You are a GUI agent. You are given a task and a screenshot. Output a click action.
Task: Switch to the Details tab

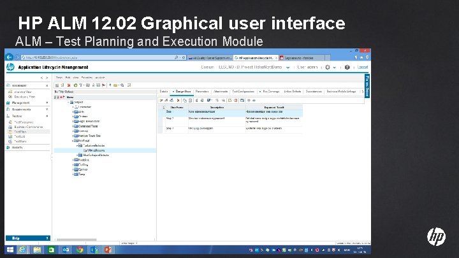(x=164, y=92)
